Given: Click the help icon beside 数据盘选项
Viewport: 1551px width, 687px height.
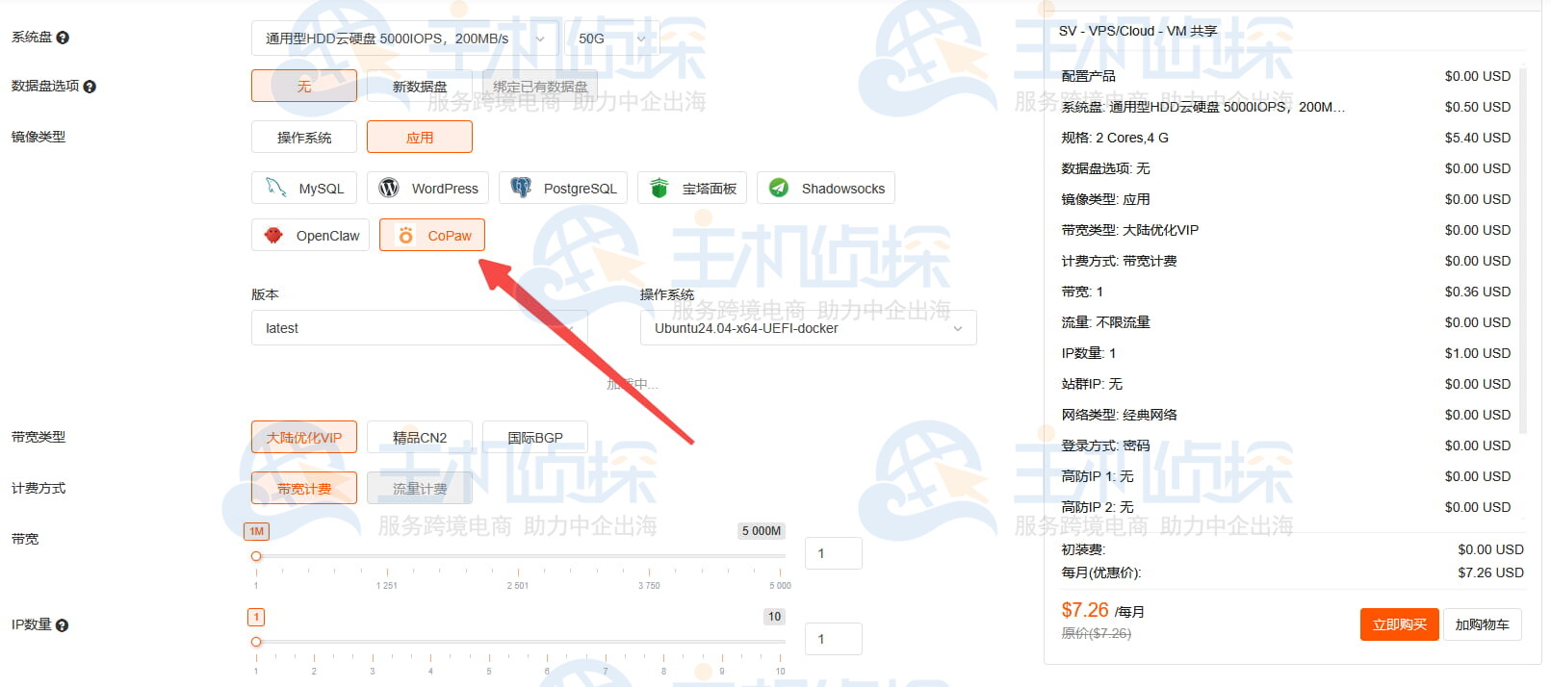Looking at the screenshot, I should click(90, 87).
